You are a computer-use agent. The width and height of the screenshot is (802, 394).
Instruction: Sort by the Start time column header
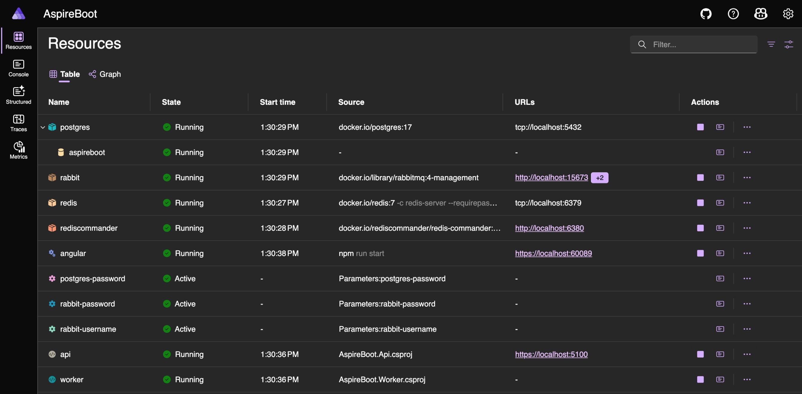click(277, 102)
